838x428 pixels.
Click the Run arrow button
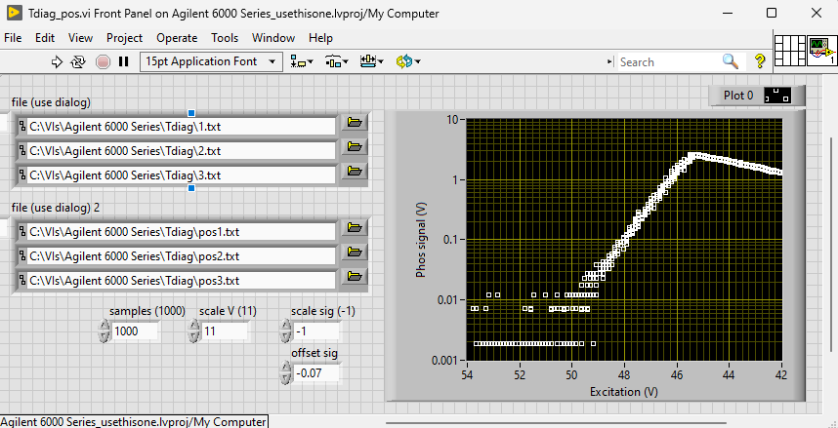pos(56,61)
